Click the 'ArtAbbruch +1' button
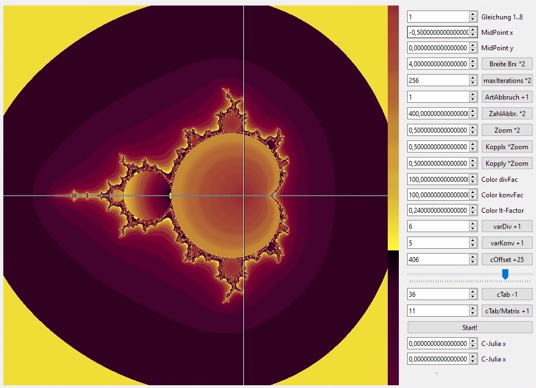The image size is (536, 388). (507, 97)
